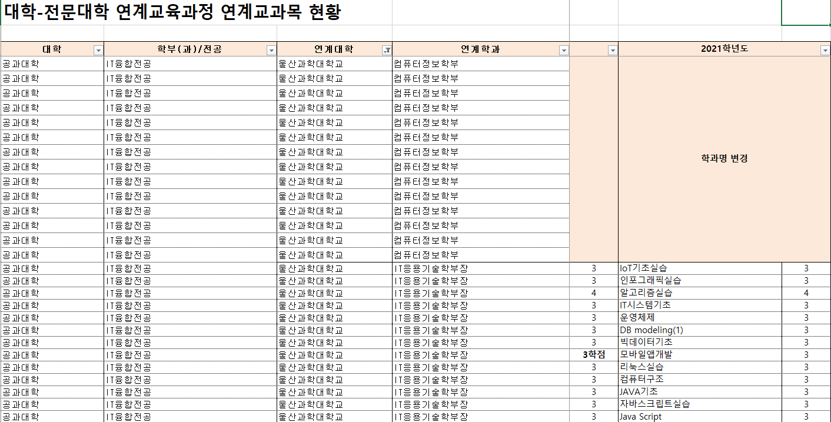
Task: Select 울산과학대학교 in the 모바일앱개발 row
Action: (x=334, y=355)
